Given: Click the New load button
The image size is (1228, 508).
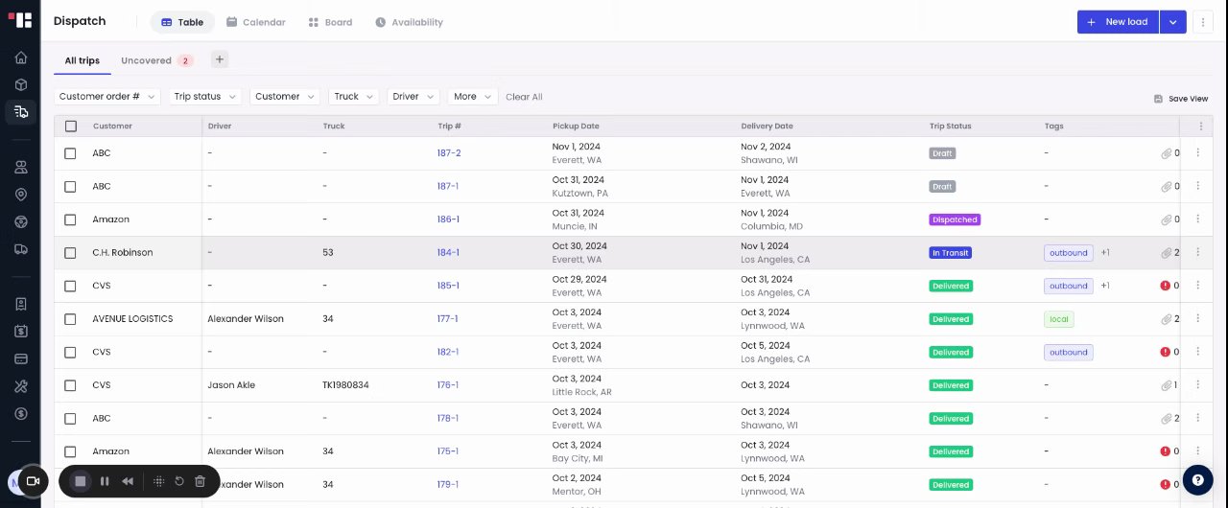Looking at the screenshot, I should click(x=1118, y=22).
